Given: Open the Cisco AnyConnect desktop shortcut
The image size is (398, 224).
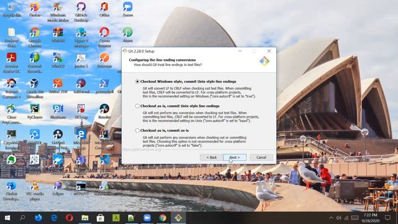Looking at the screenshot, I should [x=12, y=114].
